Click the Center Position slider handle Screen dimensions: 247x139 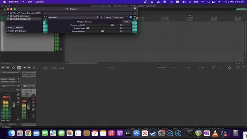pyautogui.click(x=102, y=31)
